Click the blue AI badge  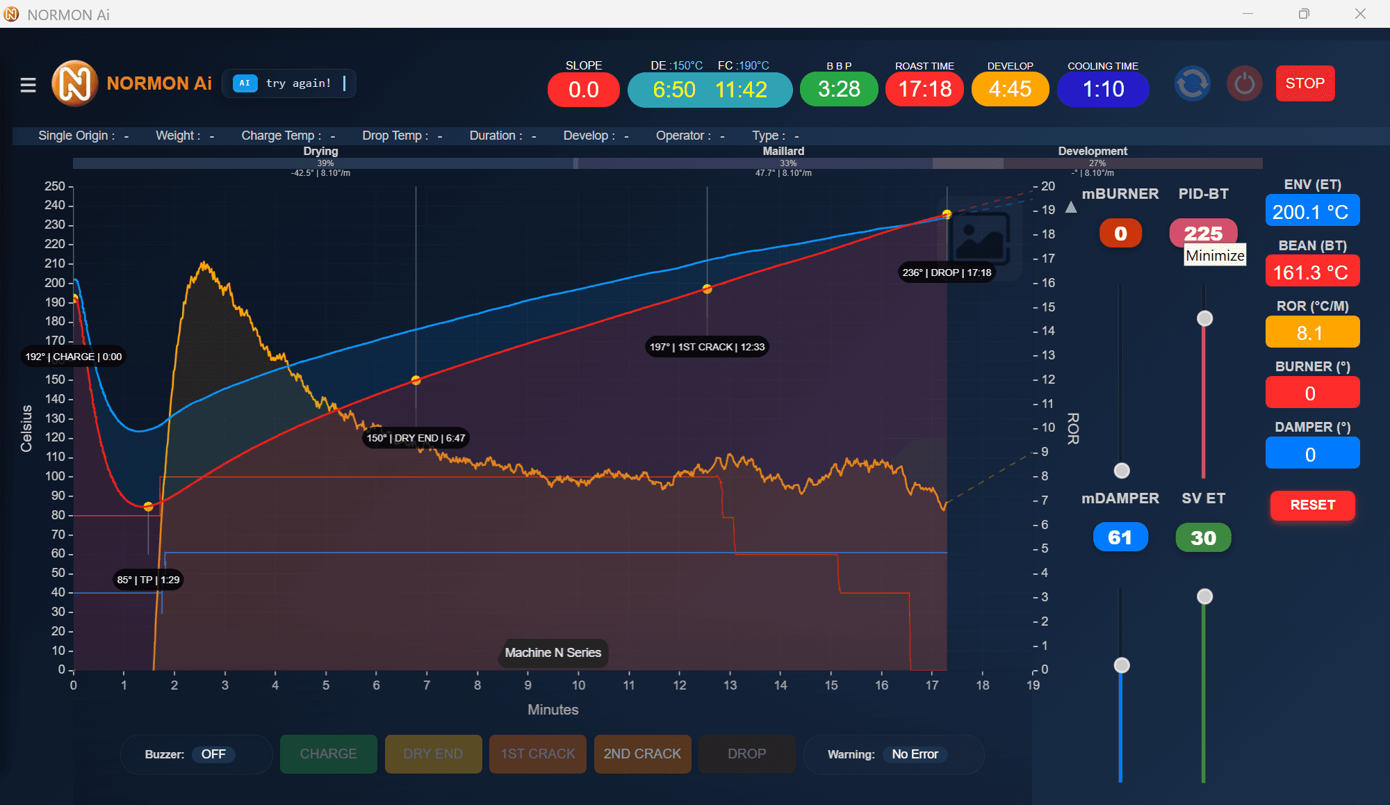[x=245, y=83]
